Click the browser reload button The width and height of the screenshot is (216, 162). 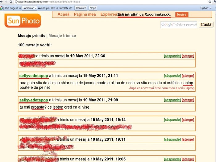point(11,2)
